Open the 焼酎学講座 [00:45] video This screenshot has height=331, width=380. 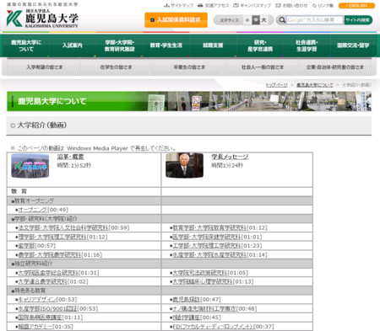click(186, 318)
